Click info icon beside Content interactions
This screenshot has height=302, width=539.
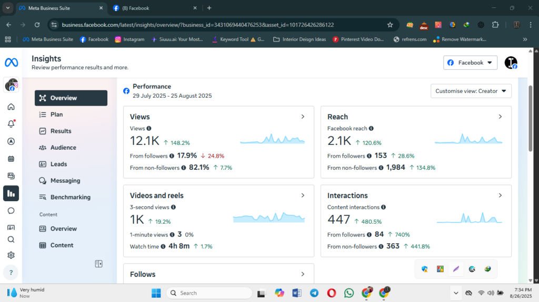384,207
